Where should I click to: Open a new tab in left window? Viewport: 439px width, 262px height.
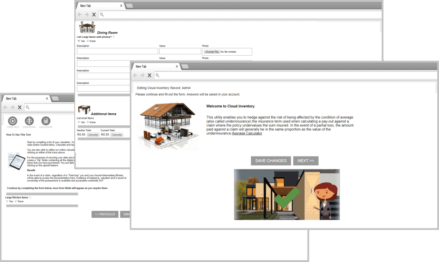click(55, 99)
